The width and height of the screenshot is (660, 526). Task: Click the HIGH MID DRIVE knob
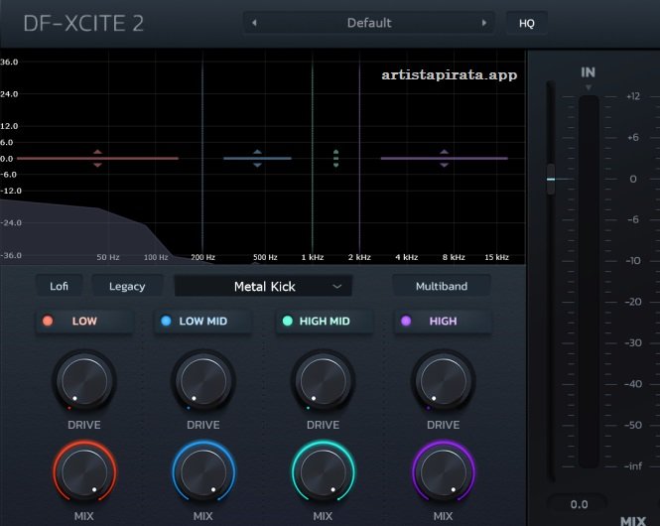(x=323, y=381)
